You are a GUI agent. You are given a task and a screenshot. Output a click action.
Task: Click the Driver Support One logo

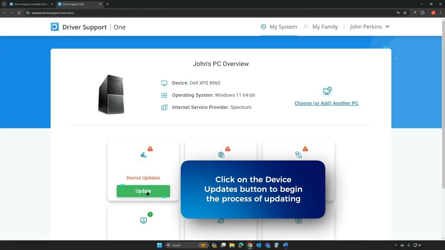point(88,27)
